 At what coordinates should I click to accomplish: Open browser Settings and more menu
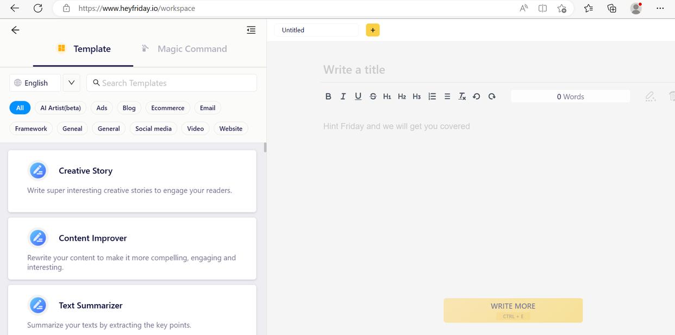tap(660, 8)
